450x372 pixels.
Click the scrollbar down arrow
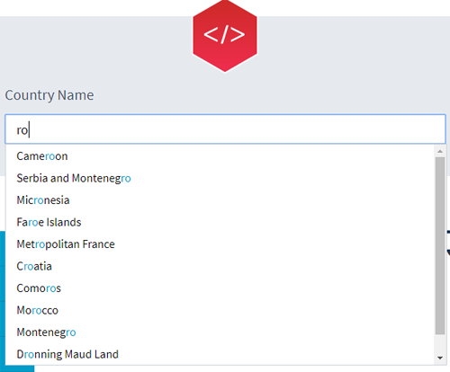(440, 358)
